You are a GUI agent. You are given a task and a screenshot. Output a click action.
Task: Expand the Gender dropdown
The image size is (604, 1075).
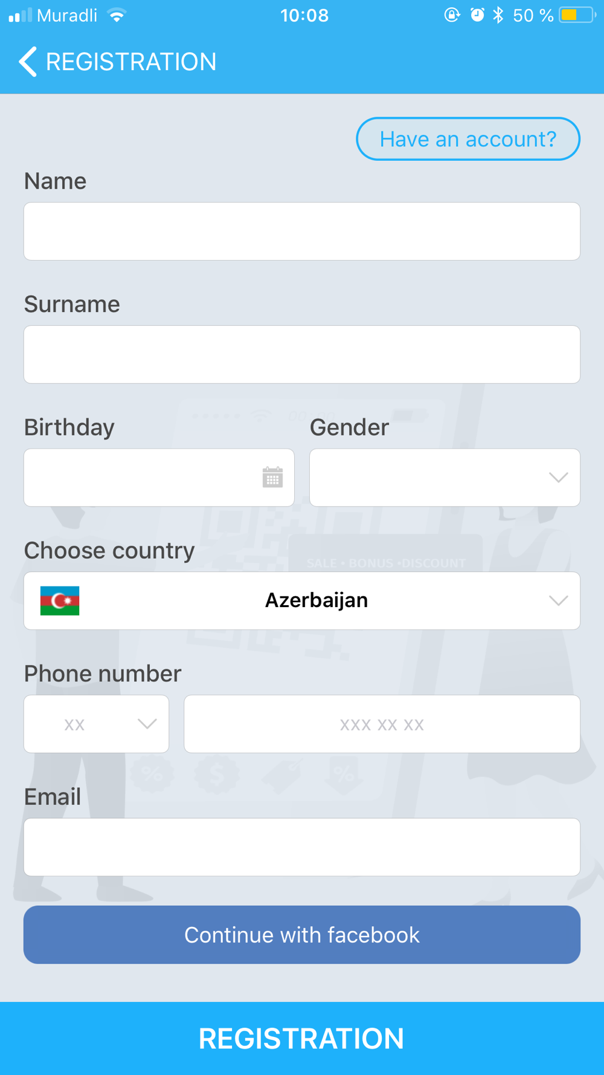click(x=445, y=478)
